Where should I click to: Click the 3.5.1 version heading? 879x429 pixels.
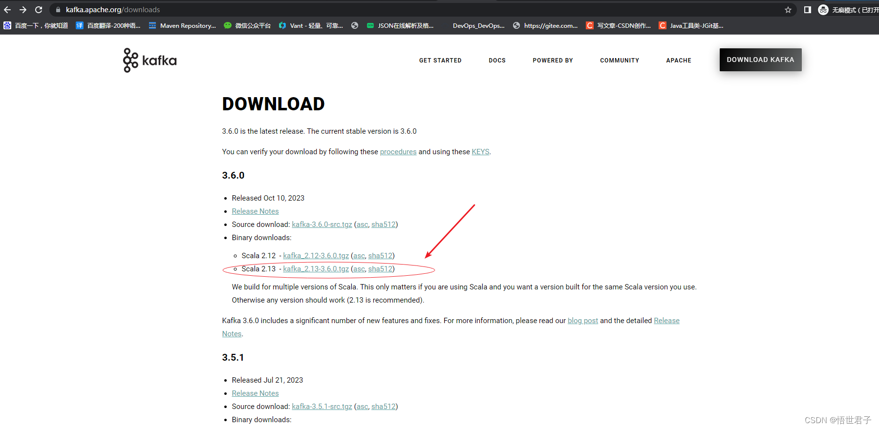click(233, 357)
